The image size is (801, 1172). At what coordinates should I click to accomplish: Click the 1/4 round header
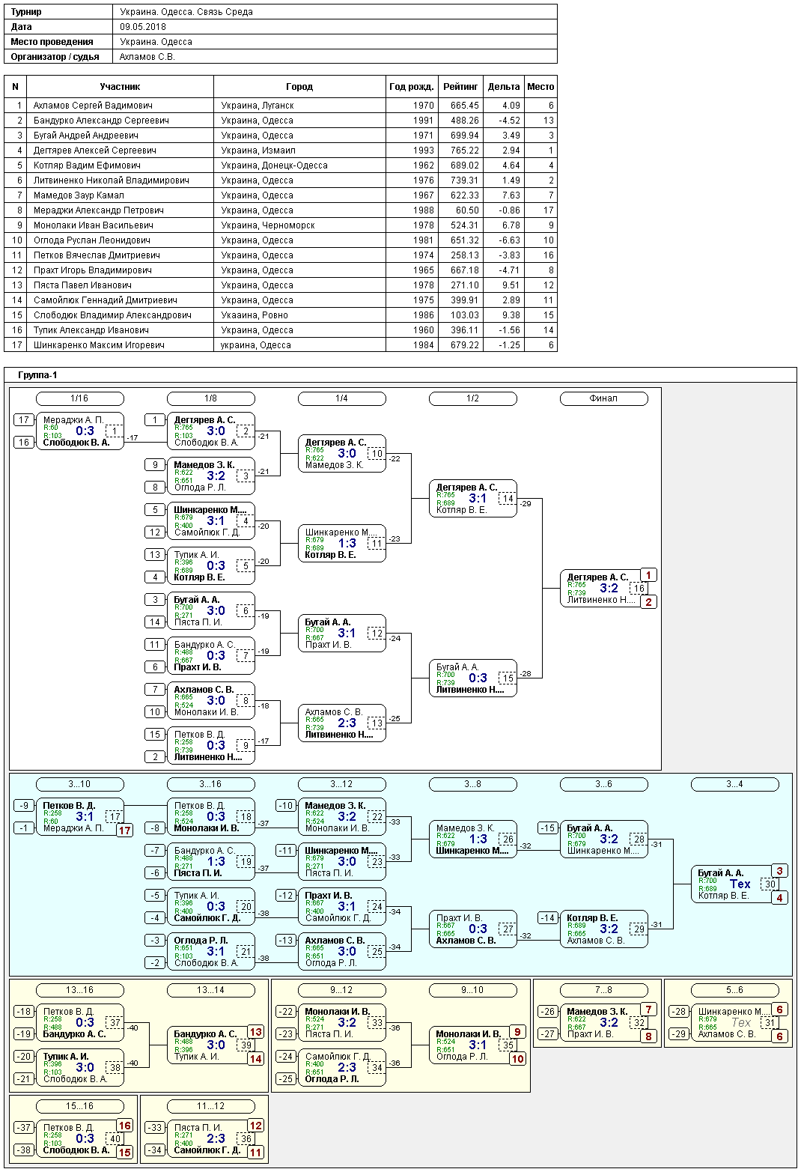341,398
